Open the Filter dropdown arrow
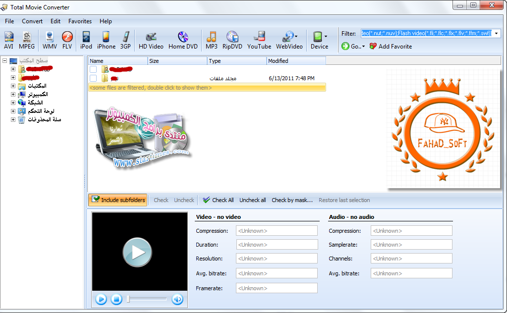Screen dimensions: 507x313 (496, 33)
